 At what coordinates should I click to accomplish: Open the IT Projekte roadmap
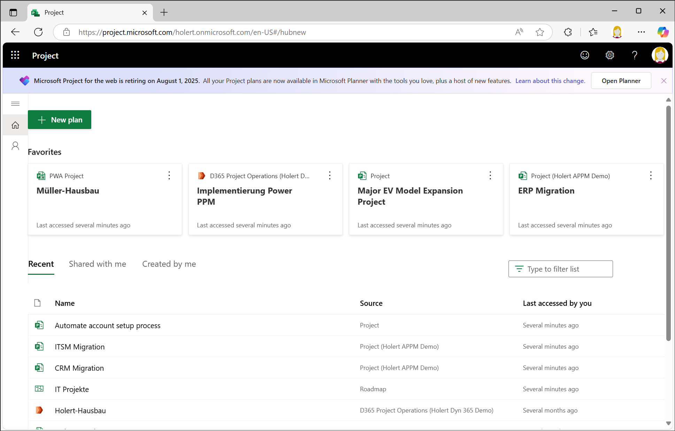point(72,389)
